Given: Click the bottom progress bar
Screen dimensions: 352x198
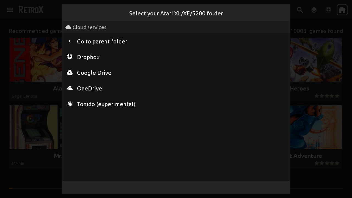Looking at the screenshot, I should (x=176, y=188).
